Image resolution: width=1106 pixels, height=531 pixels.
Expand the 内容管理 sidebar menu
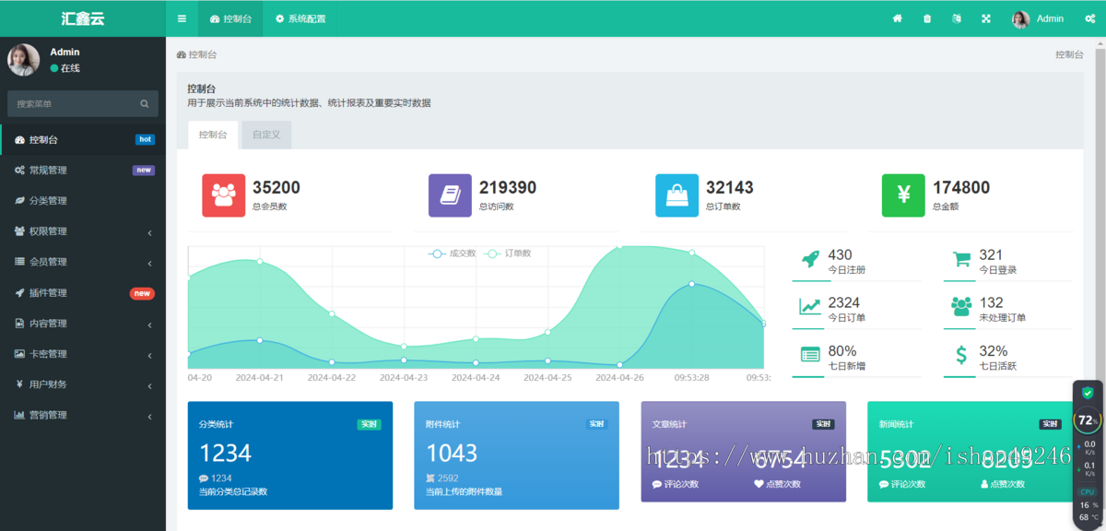[x=83, y=324]
